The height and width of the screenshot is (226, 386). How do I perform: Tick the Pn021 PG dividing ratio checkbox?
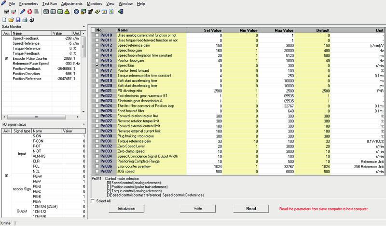tap(97, 91)
